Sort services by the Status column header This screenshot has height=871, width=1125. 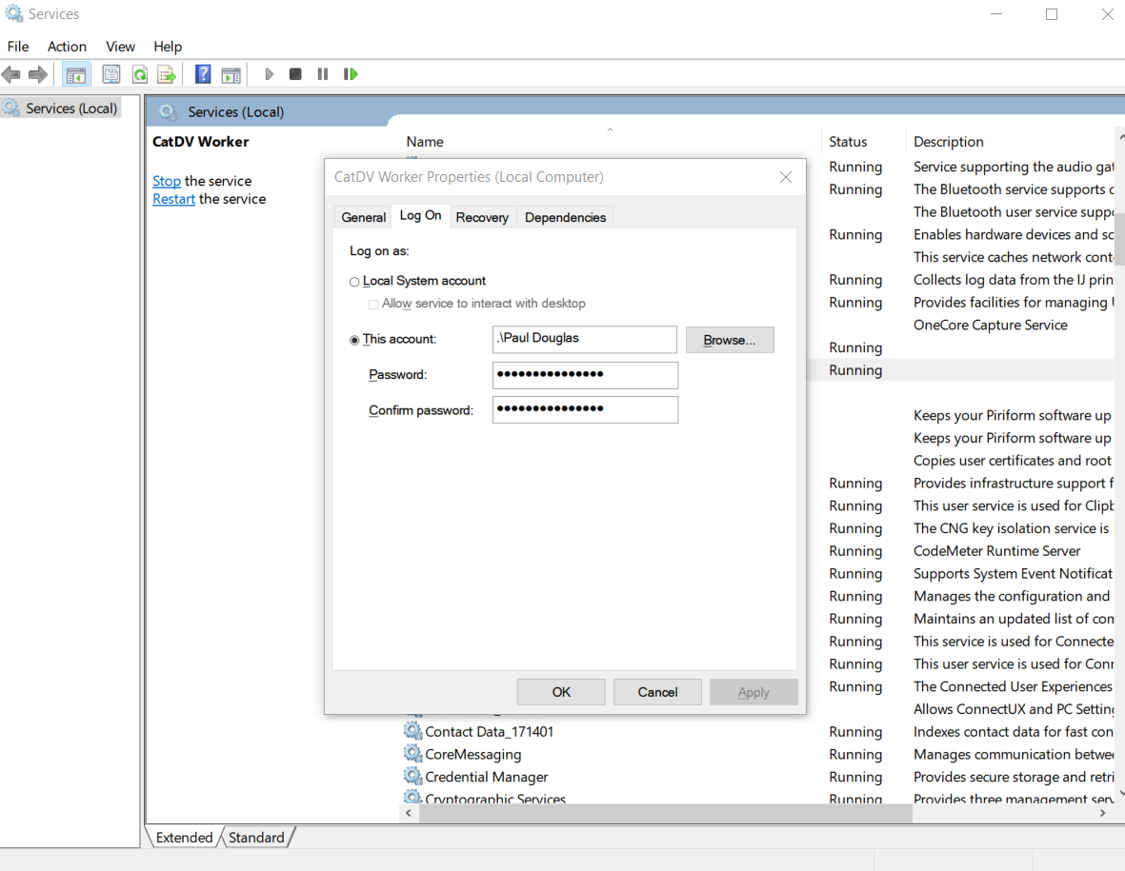[x=848, y=141]
